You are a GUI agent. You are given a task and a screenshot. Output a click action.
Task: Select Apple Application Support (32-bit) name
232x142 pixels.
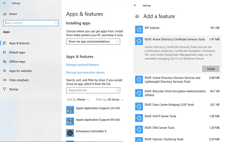point(98,108)
